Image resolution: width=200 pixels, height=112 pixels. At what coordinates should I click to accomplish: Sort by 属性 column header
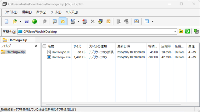192,46
